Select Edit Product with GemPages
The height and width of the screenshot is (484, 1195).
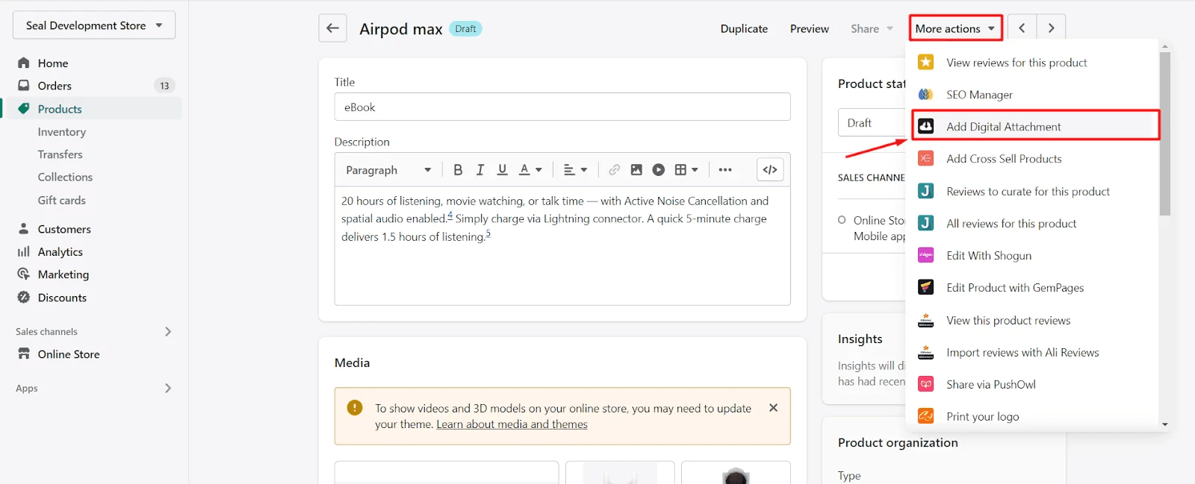pos(1014,288)
